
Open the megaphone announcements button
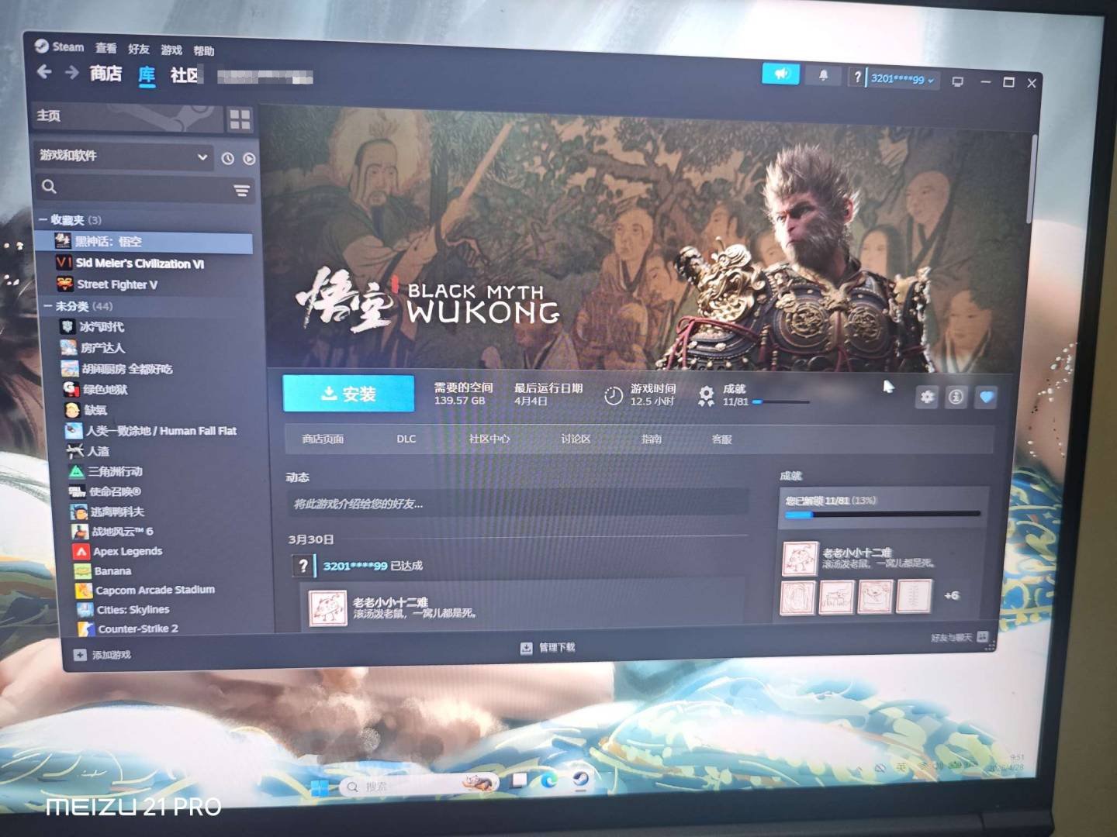click(x=780, y=74)
